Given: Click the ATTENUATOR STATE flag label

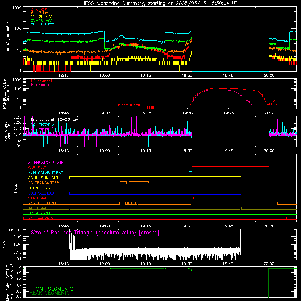Looking at the screenshot, I should pos(46,163).
